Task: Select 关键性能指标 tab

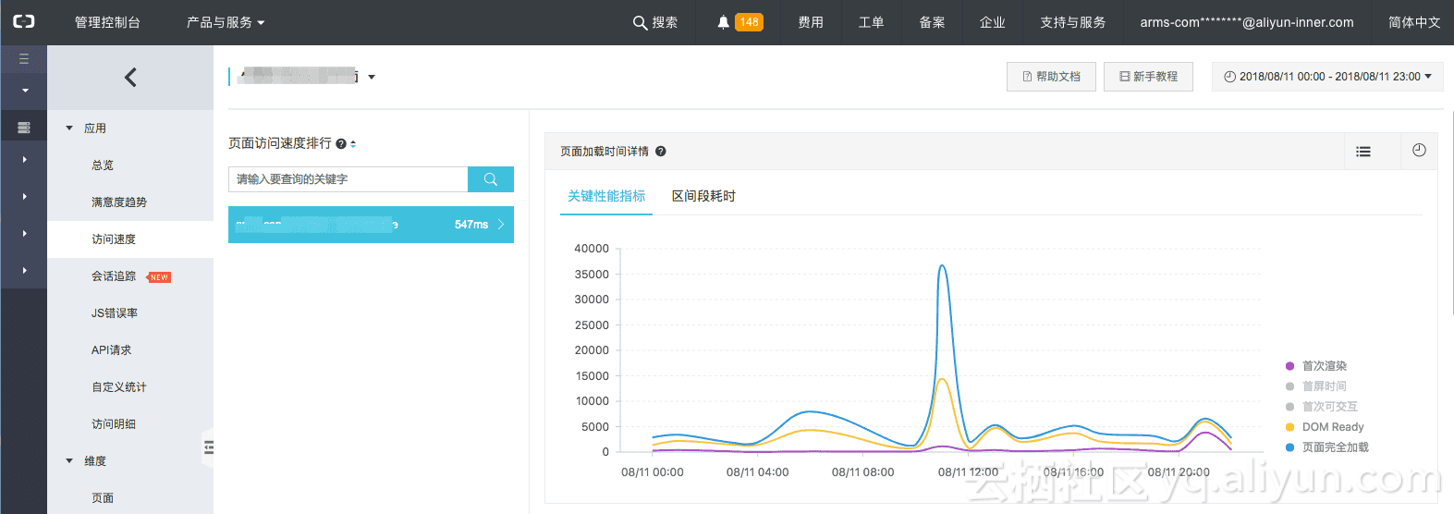Action: tap(606, 196)
